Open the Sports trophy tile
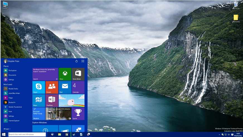The image size is (243, 137). 78,114
